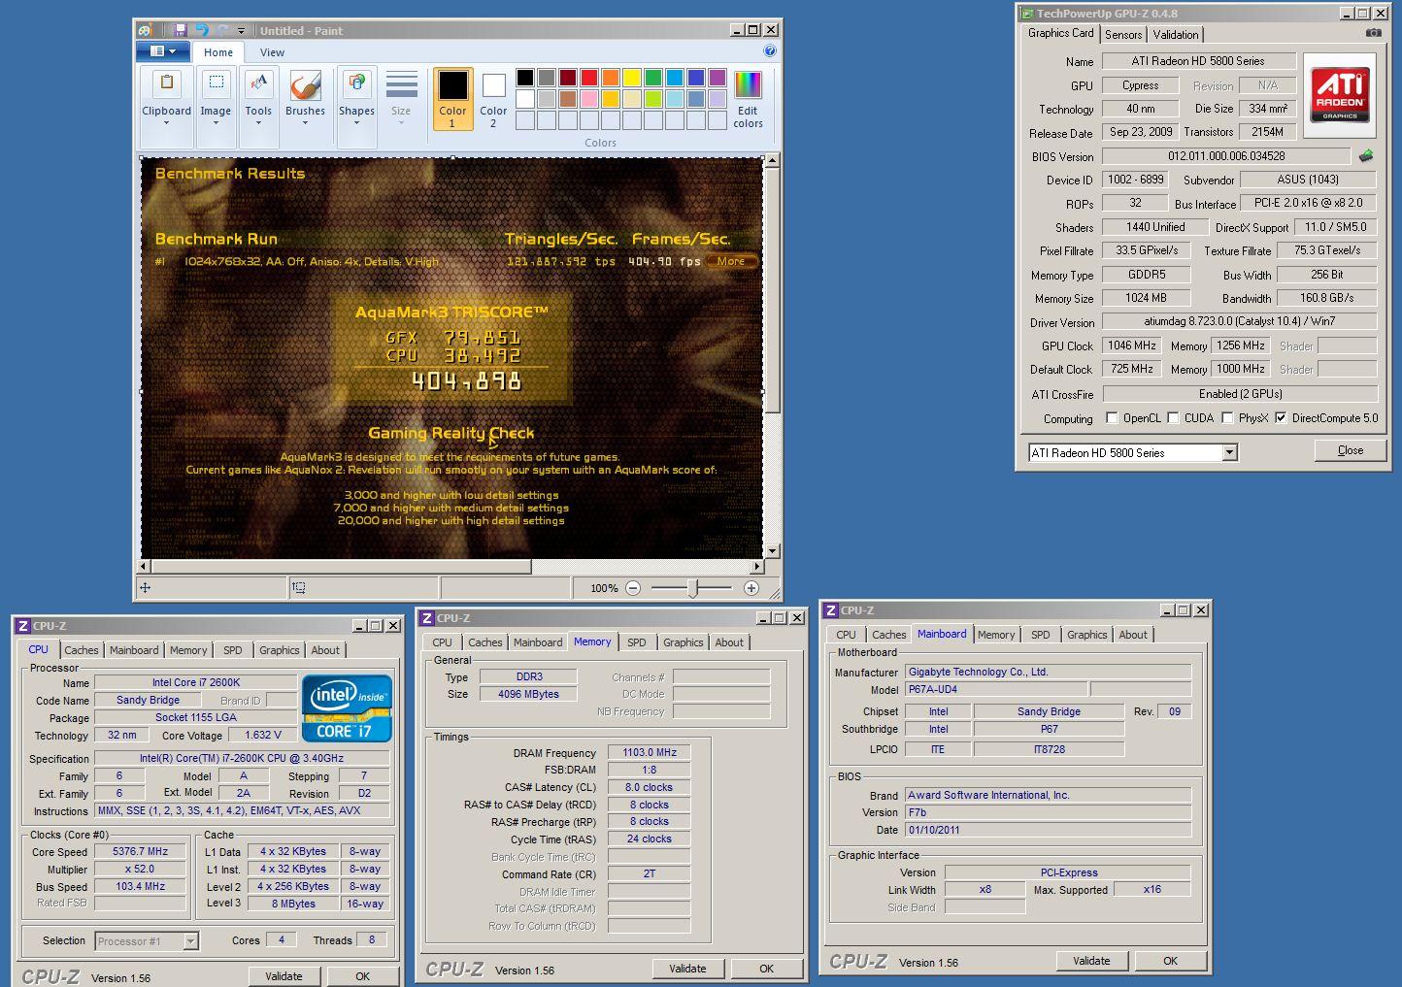The image size is (1402, 987).
Task: Click Validate in the CPU-Z Mainboard window
Action: pos(1091,961)
